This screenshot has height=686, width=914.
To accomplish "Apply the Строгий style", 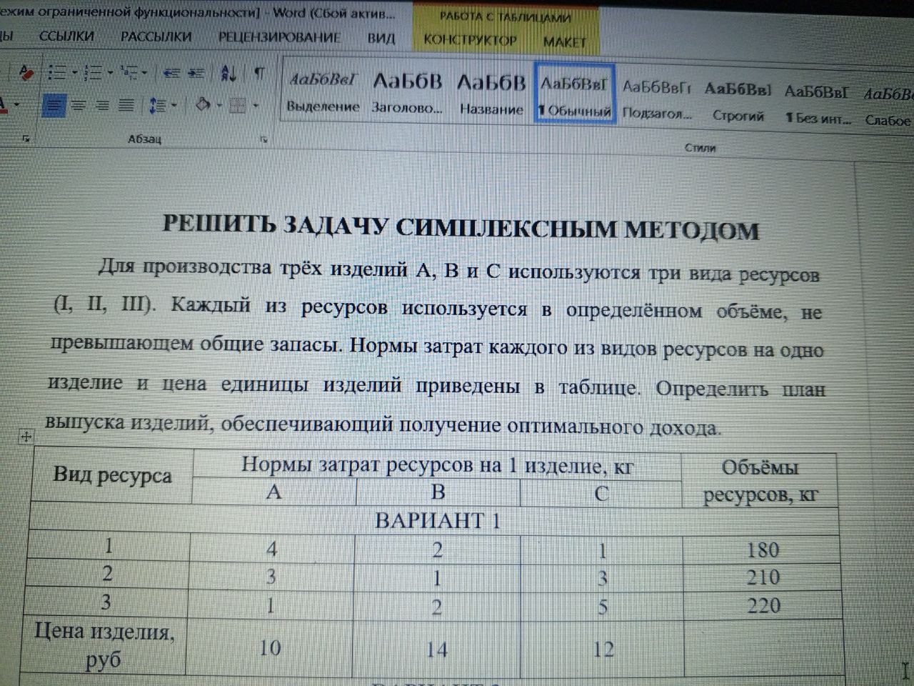I will [738, 101].
